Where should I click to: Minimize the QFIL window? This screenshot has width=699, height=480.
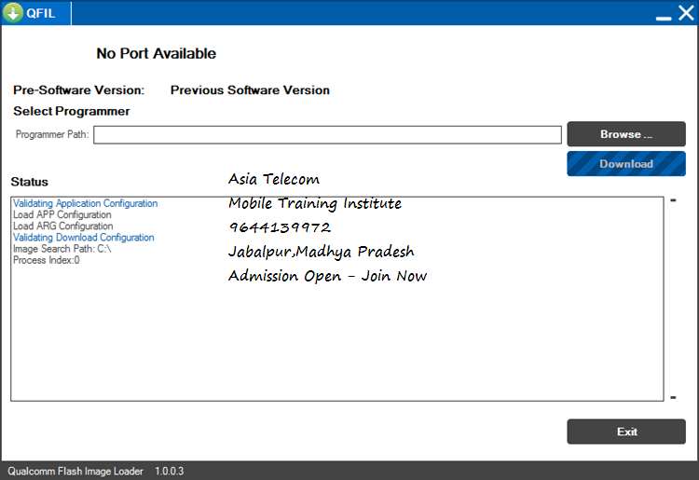[x=664, y=18]
